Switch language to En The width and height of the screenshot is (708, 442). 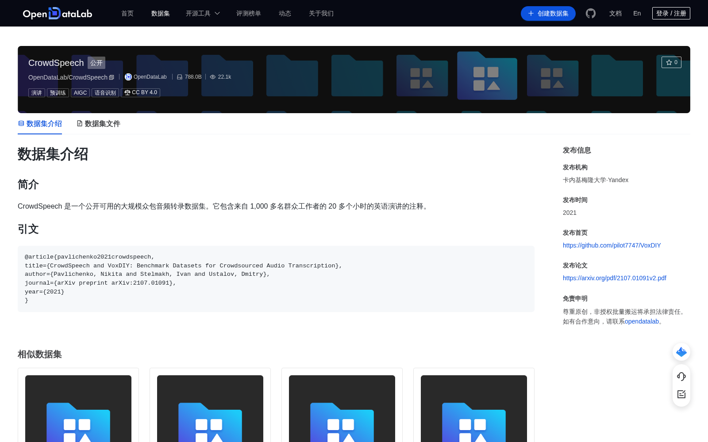click(x=637, y=13)
